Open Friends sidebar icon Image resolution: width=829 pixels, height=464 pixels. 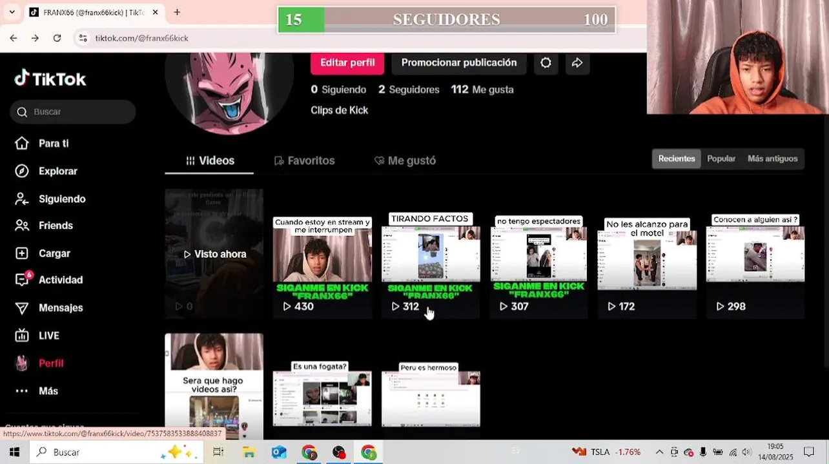point(22,226)
